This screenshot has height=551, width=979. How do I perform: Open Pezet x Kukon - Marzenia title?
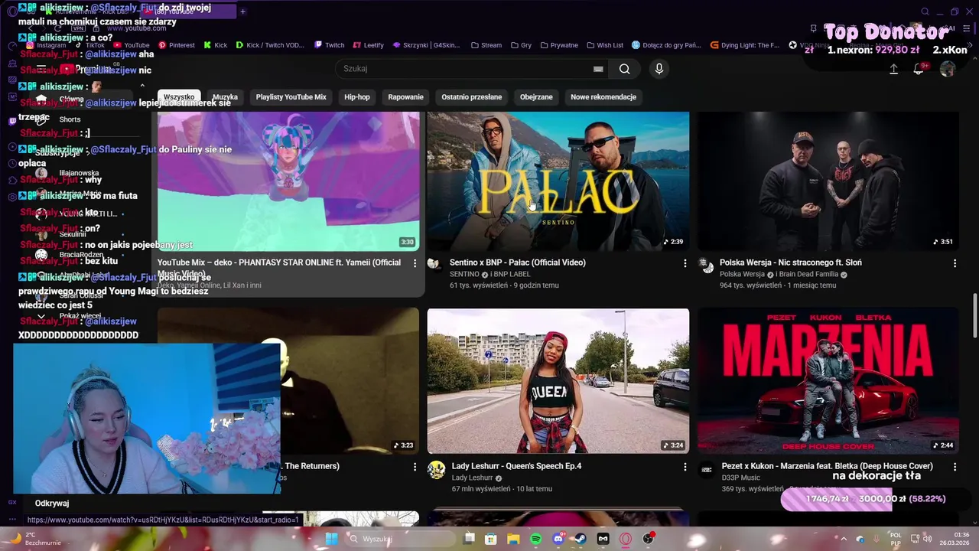pyautogui.click(x=828, y=466)
